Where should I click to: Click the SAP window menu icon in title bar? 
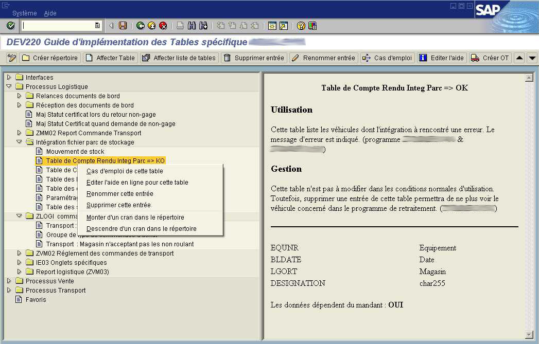tap(6, 5)
